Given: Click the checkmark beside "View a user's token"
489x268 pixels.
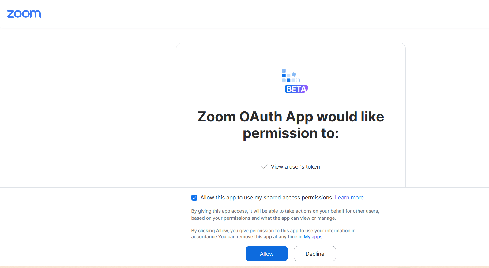Looking at the screenshot, I should [x=264, y=166].
